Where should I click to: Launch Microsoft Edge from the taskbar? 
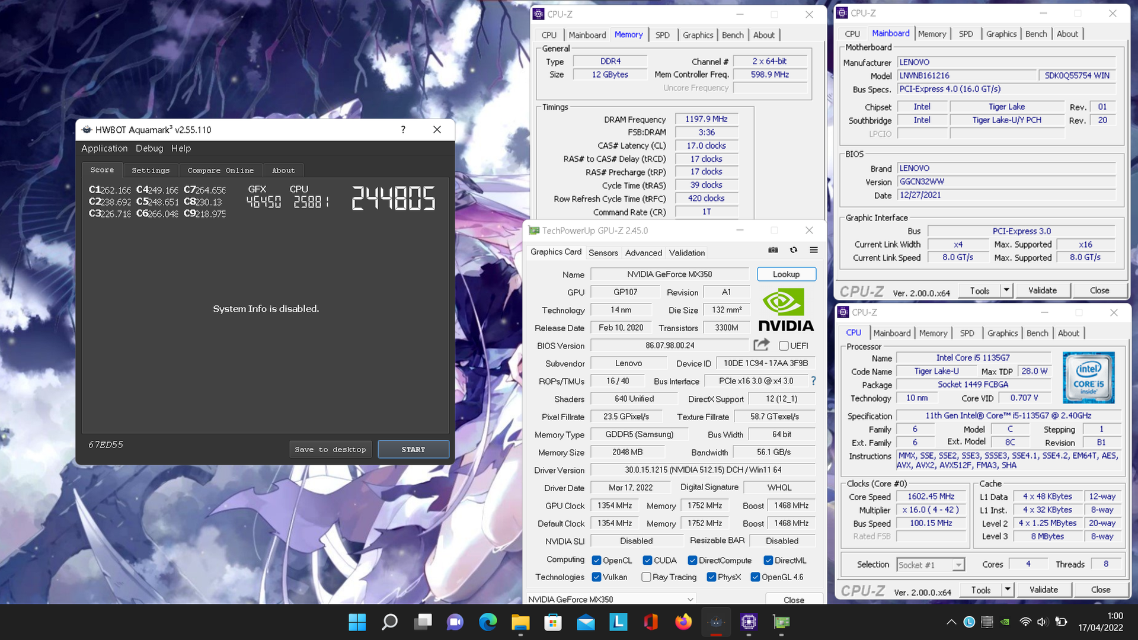(x=488, y=622)
